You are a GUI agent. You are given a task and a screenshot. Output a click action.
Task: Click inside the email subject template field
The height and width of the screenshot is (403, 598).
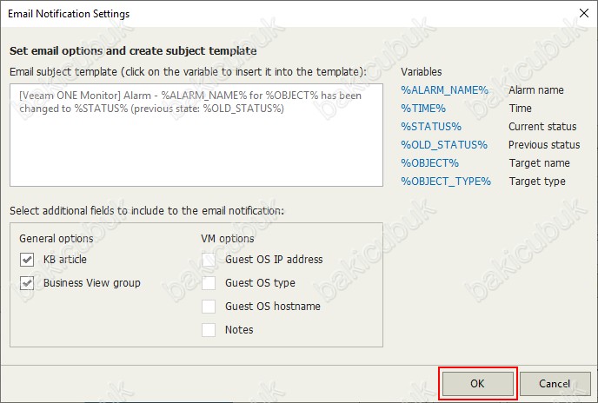point(196,135)
